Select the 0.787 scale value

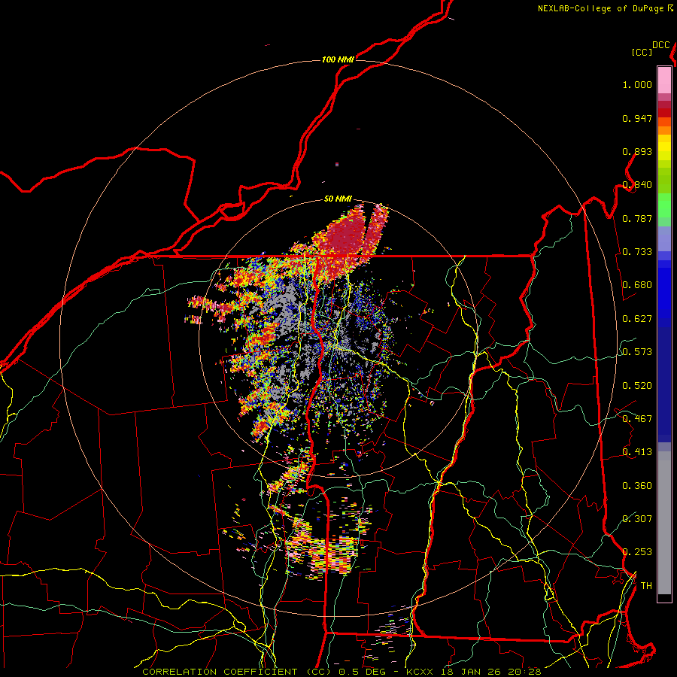point(637,218)
